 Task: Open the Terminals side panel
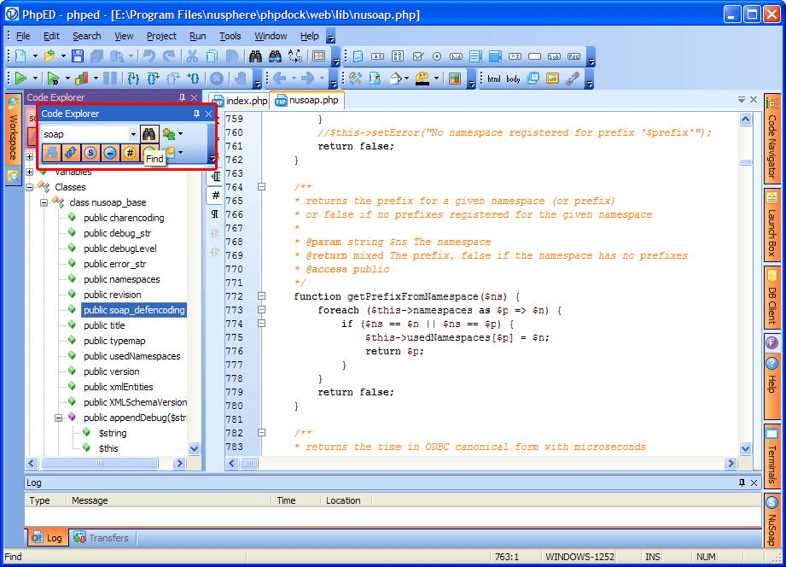[772, 457]
